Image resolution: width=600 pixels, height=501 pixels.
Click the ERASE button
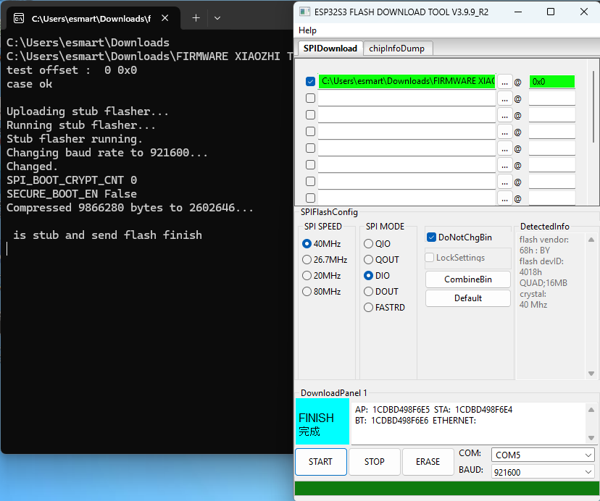[x=428, y=462]
